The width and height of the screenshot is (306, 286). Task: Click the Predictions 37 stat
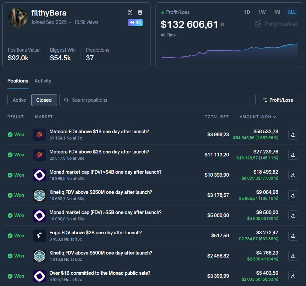tap(97, 54)
